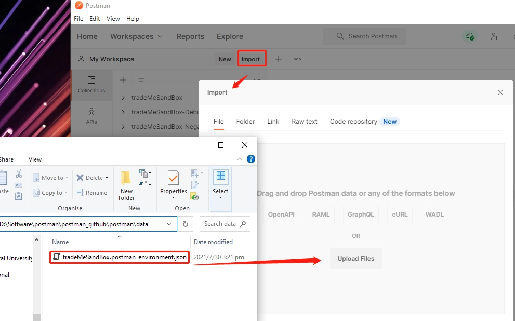Viewport: 515px width, 321px height.
Task: Open the Explore page
Action: [x=230, y=36]
